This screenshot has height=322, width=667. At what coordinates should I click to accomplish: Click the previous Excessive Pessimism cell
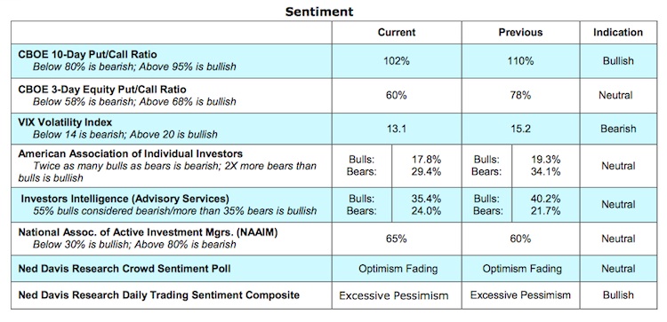(x=520, y=295)
